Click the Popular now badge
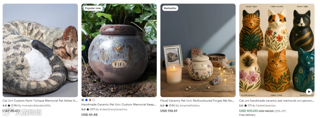Viewport: 320px width, 118px height. click(x=93, y=8)
